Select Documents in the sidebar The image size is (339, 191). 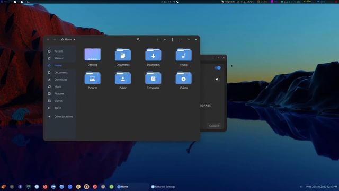60,73
